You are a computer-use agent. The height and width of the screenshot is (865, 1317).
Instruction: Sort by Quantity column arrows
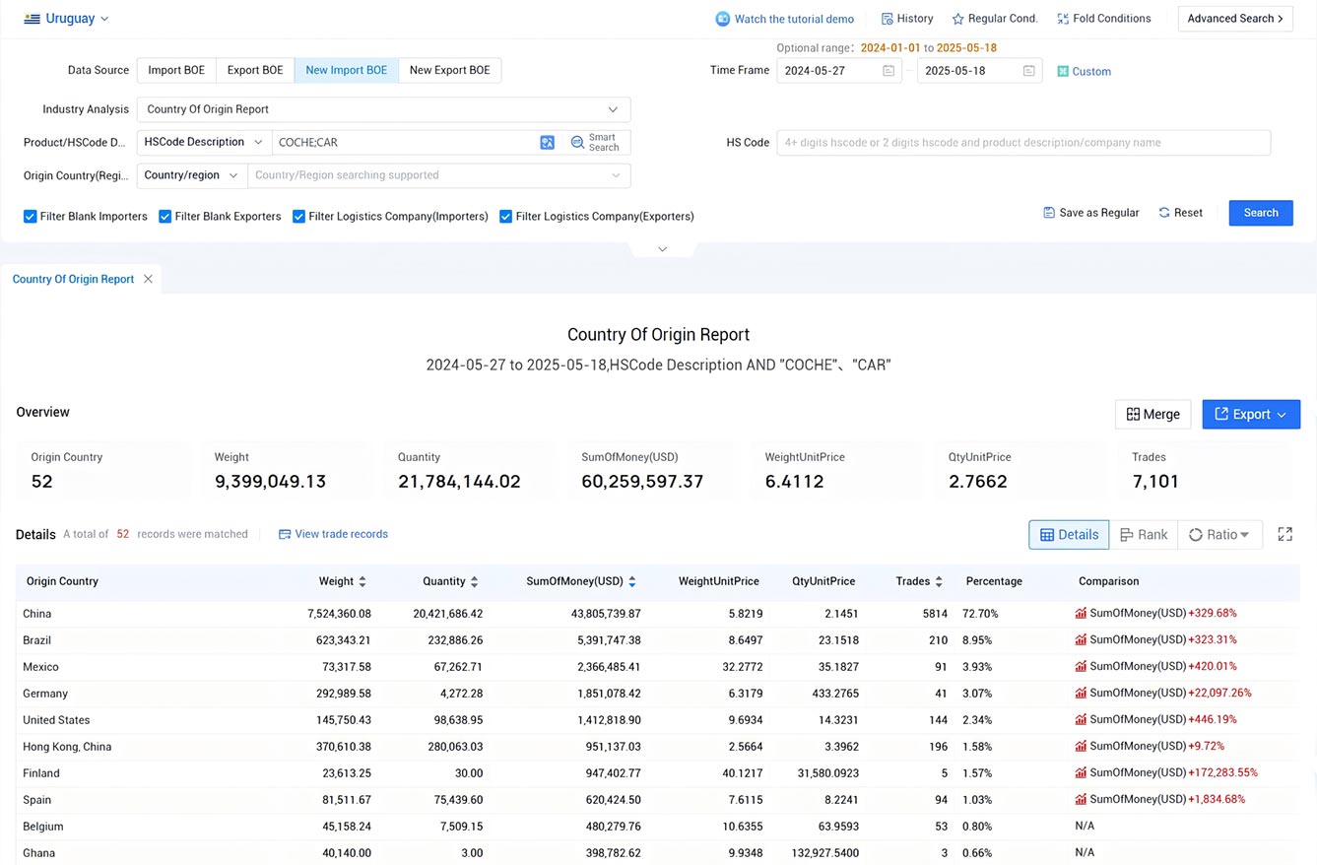coord(475,581)
